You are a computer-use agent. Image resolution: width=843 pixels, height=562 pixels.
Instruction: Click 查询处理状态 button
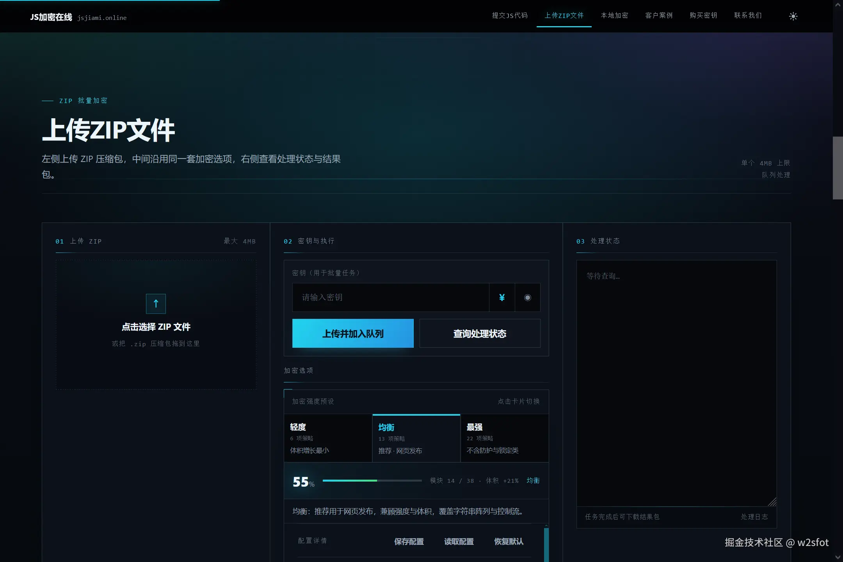click(x=480, y=333)
